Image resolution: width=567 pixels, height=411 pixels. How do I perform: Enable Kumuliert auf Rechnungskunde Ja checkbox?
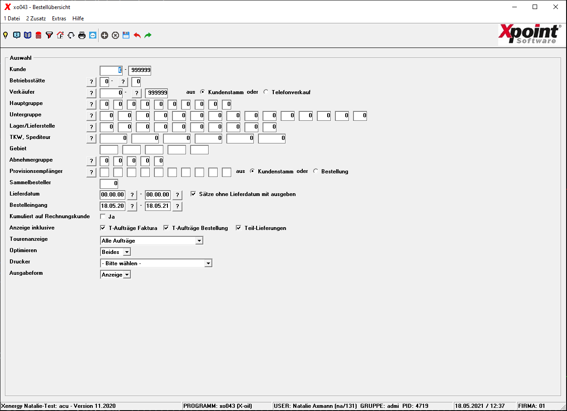[103, 216]
